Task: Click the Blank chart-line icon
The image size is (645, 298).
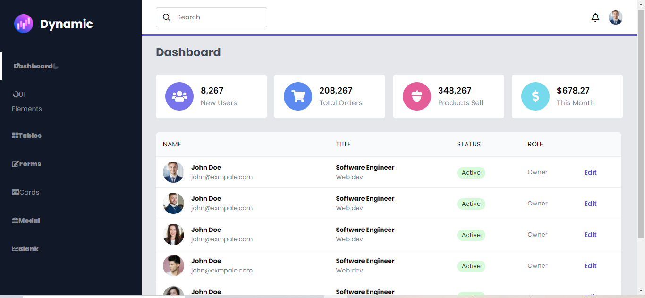Action: tap(15, 249)
